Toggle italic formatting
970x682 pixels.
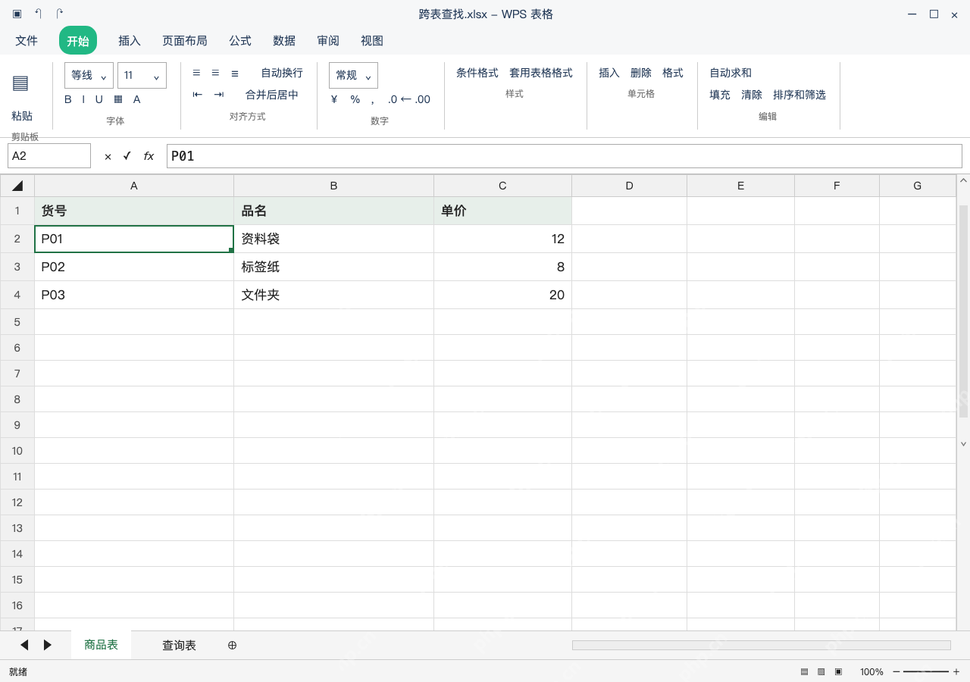(x=83, y=99)
